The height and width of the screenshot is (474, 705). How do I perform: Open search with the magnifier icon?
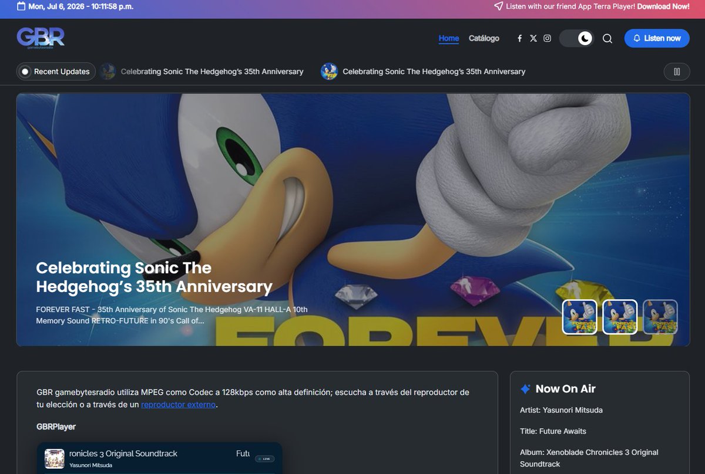(607, 38)
